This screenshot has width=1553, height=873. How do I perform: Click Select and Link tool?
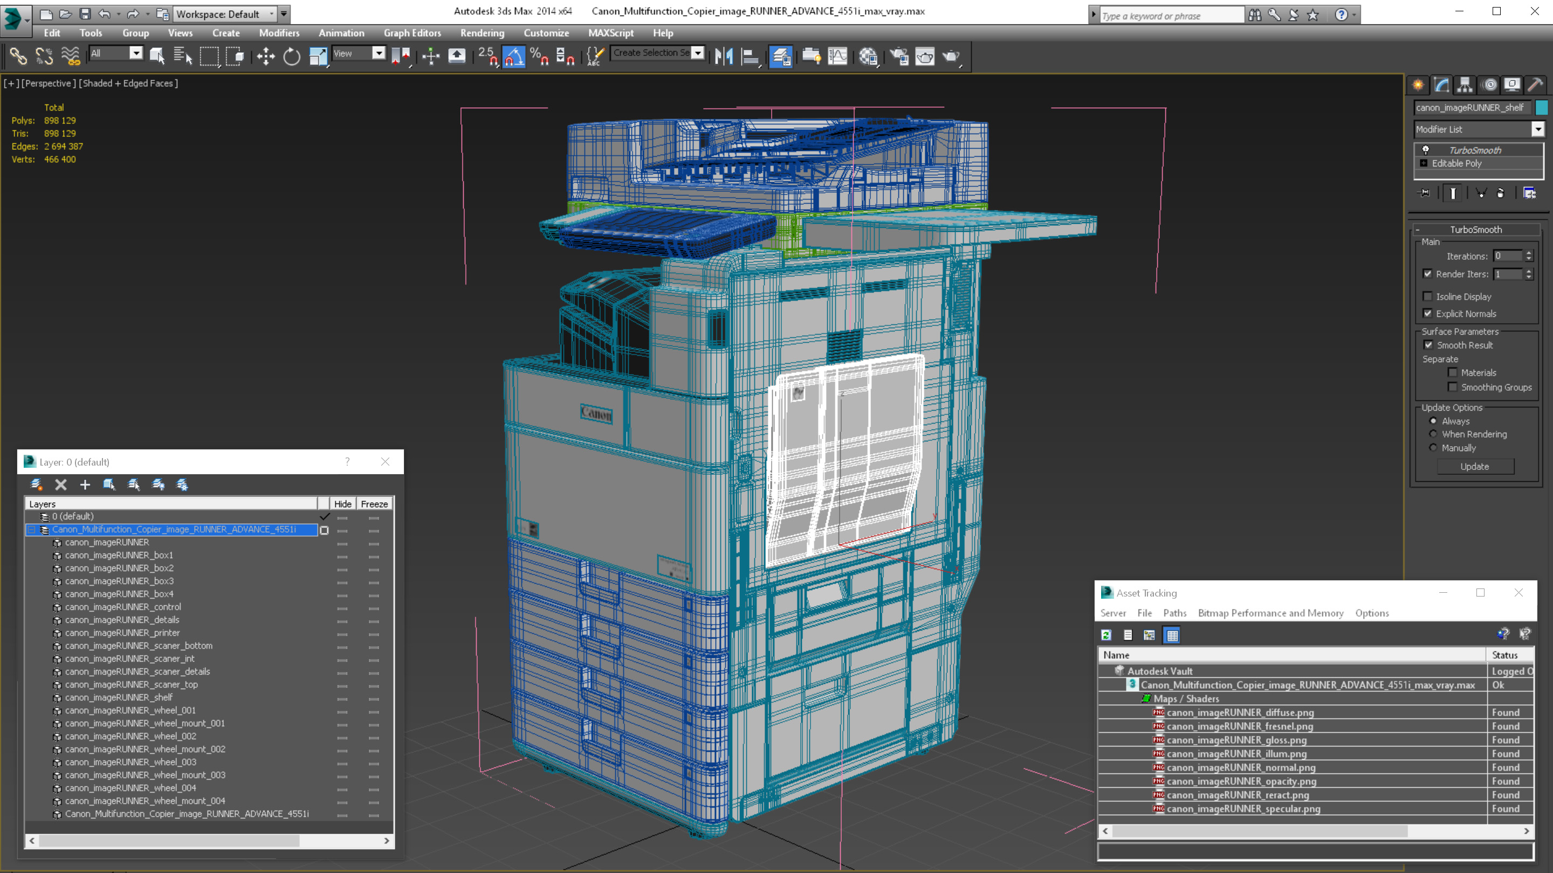pos(18,56)
